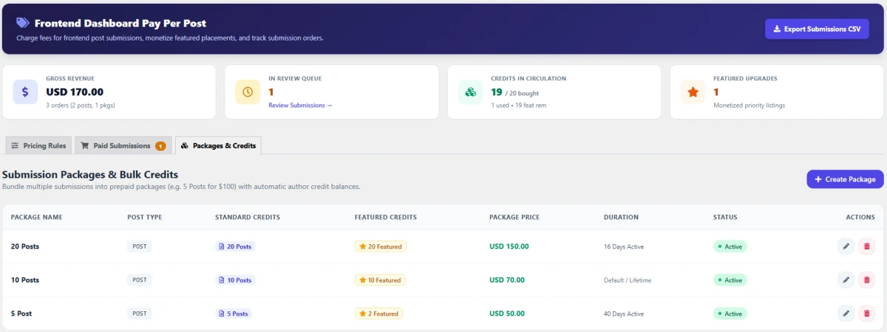Click the Active status of 5 Post package
This screenshot has width=887, height=332.
pos(730,314)
